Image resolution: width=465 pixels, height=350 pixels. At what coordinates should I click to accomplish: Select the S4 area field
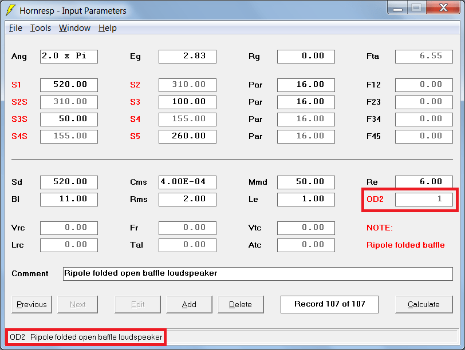[187, 120]
